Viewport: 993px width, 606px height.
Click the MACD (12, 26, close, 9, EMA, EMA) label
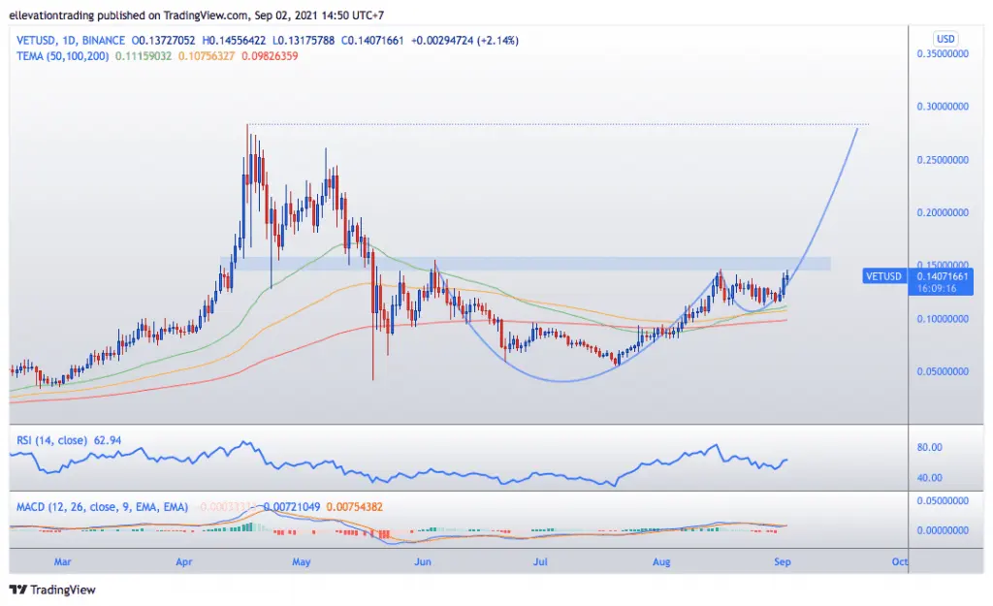(x=102, y=507)
